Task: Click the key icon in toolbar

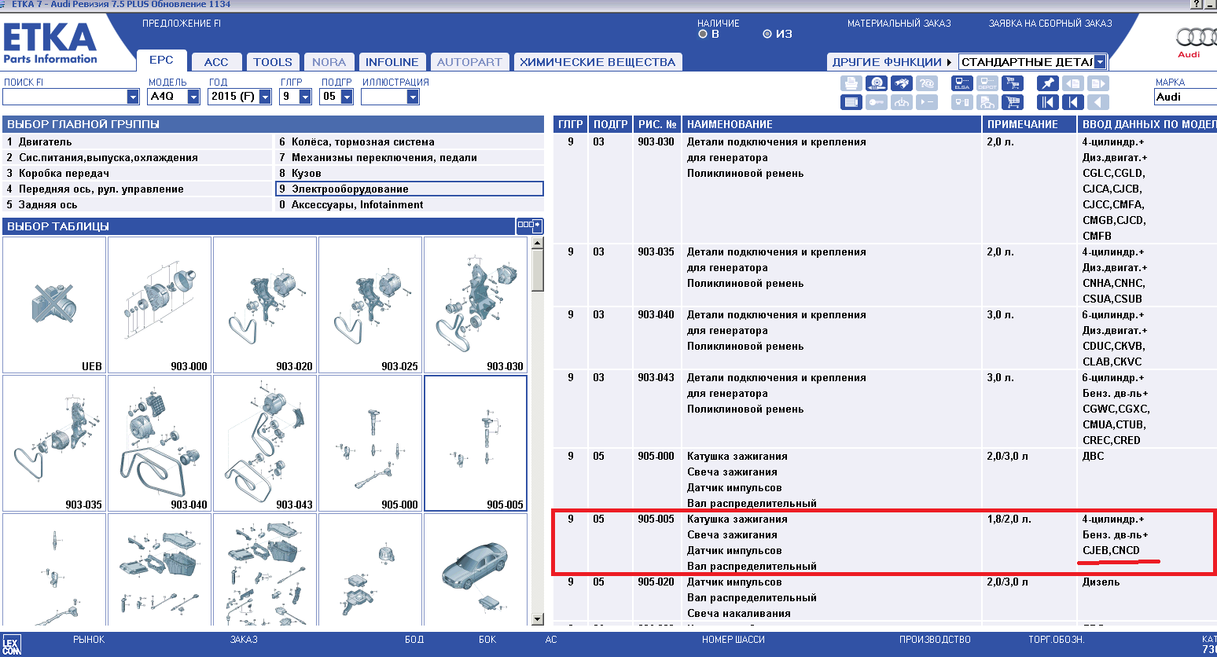Action: [877, 102]
